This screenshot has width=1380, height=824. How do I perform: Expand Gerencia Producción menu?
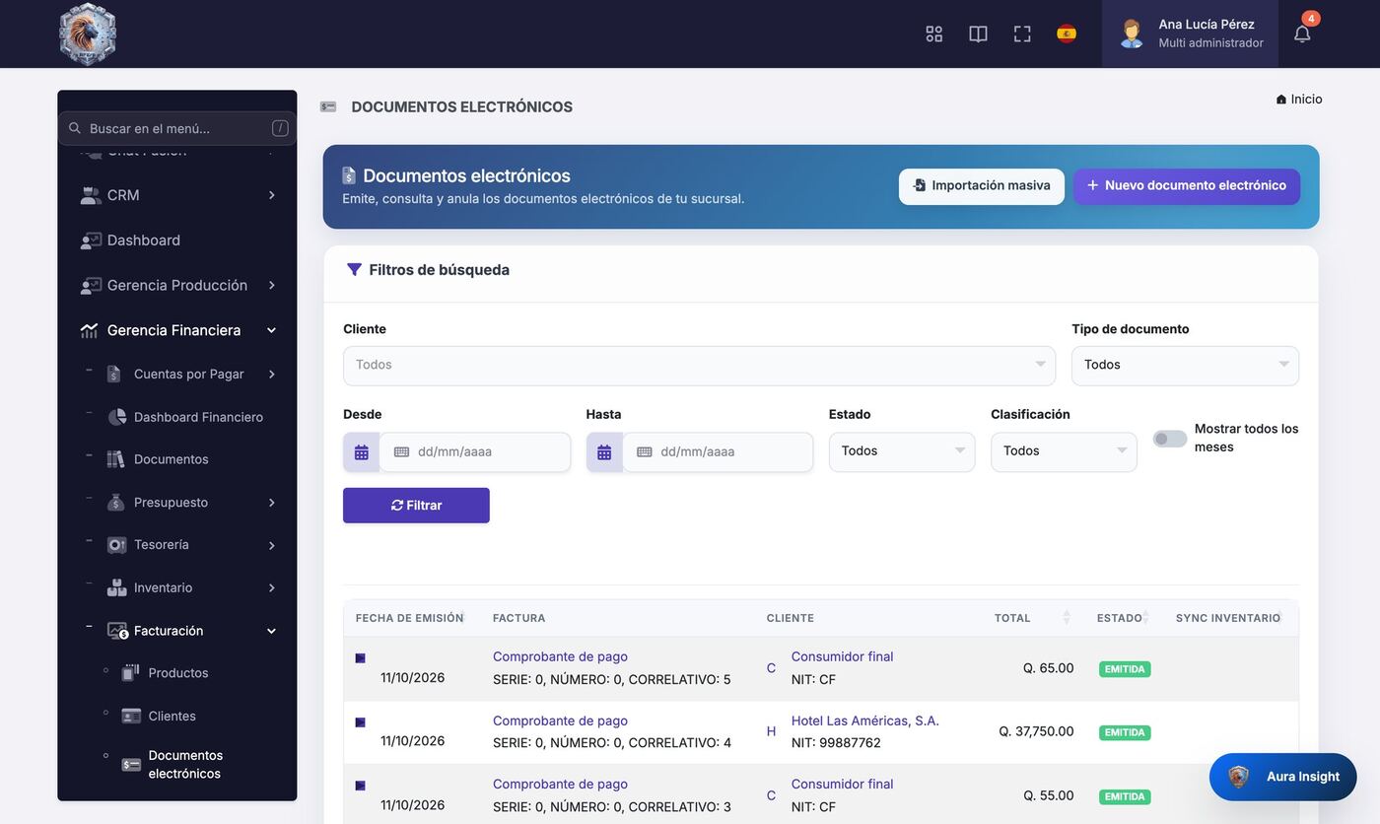pyautogui.click(x=178, y=285)
